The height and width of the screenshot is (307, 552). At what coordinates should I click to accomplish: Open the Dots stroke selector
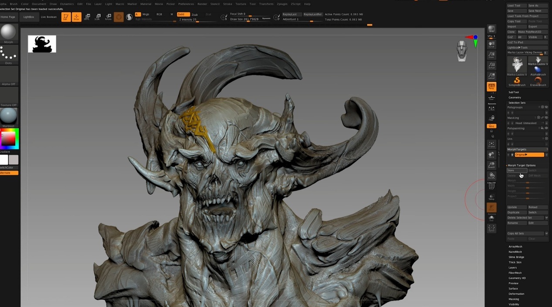tap(8, 54)
